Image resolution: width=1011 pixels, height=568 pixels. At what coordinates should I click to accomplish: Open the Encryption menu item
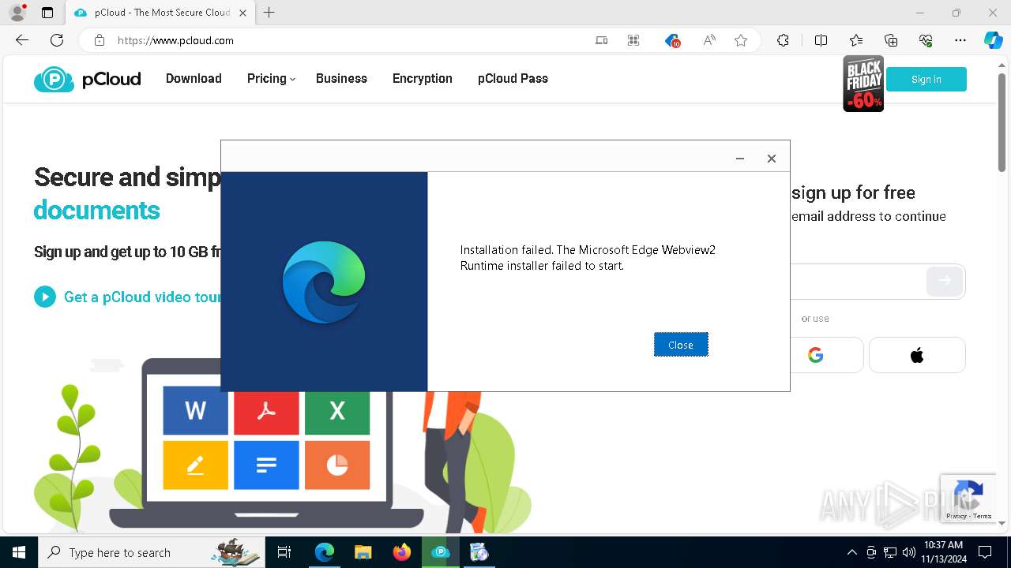point(423,79)
